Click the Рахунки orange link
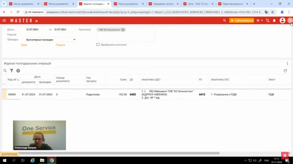The width and height of the screenshot is (293, 164). point(60,45)
